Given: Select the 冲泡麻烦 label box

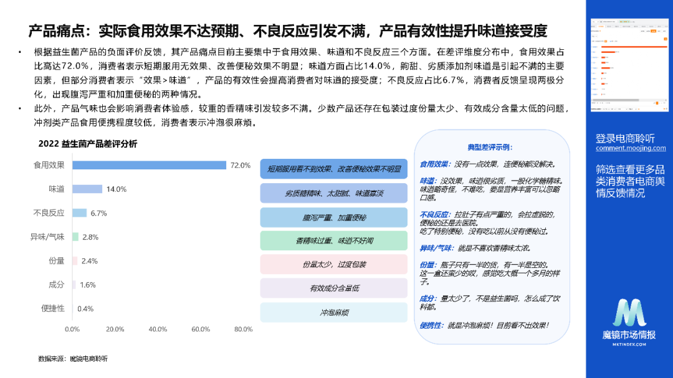Looking at the screenshot, I should click(333, 312).
